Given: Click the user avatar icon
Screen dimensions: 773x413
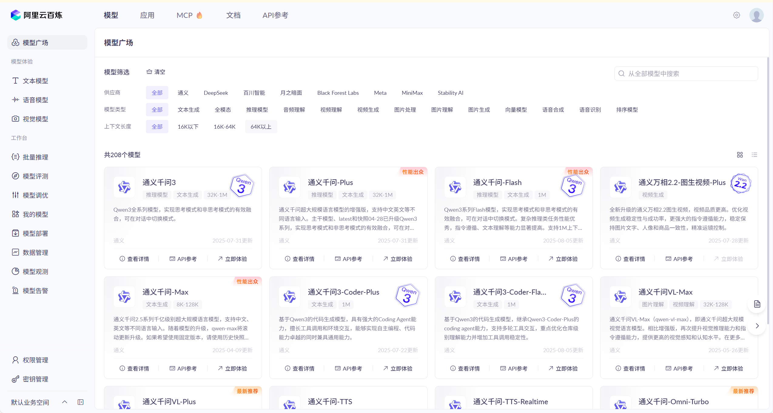Looking at the screenshot, I should (x=756, y=15).
